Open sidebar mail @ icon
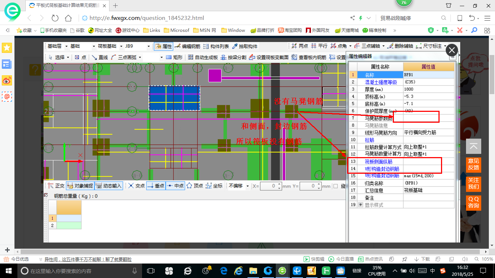The width and height of the screenshot is (495, 278). tap(7, 96)
